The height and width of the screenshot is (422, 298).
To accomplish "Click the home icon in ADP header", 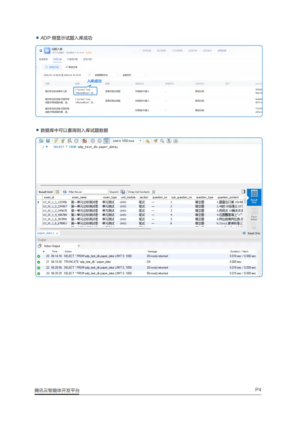I will click(41, 51).
